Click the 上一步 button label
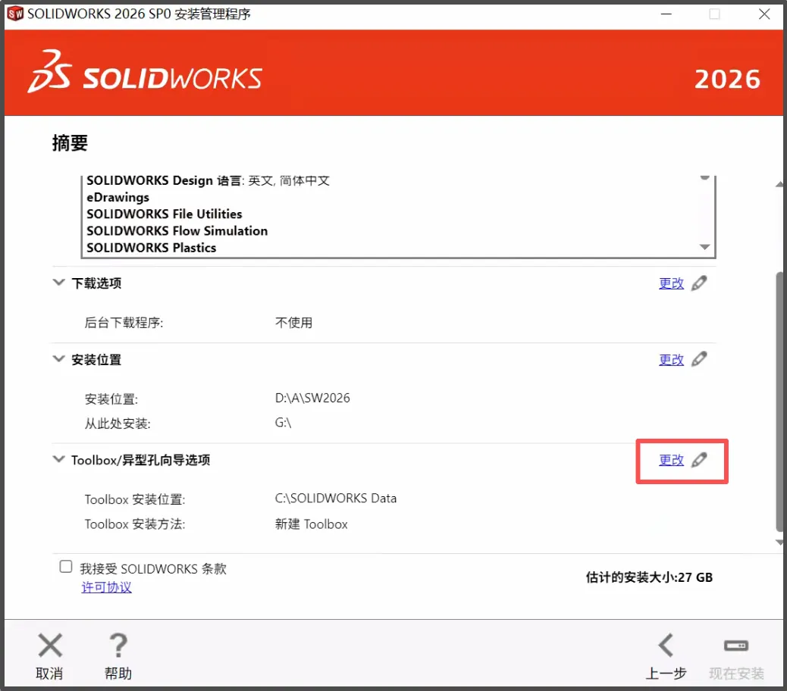This screenshot has width=787, height=691. (666, 674)
